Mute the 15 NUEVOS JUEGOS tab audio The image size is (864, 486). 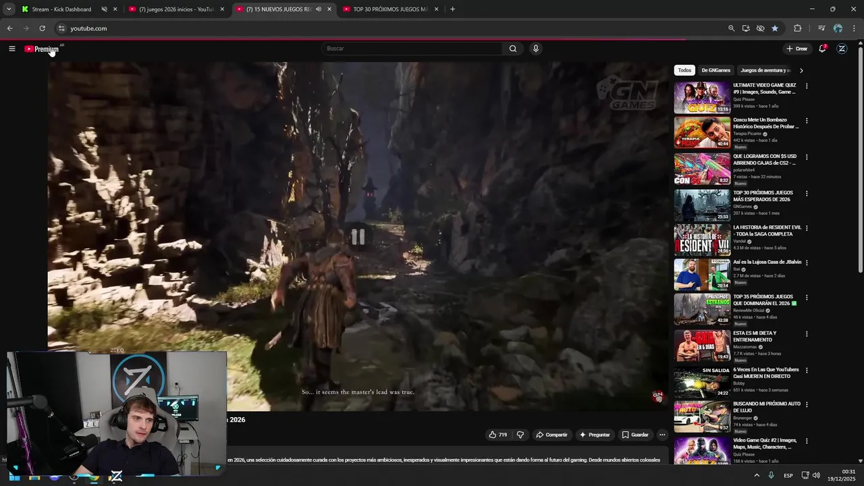pos(318,9)
